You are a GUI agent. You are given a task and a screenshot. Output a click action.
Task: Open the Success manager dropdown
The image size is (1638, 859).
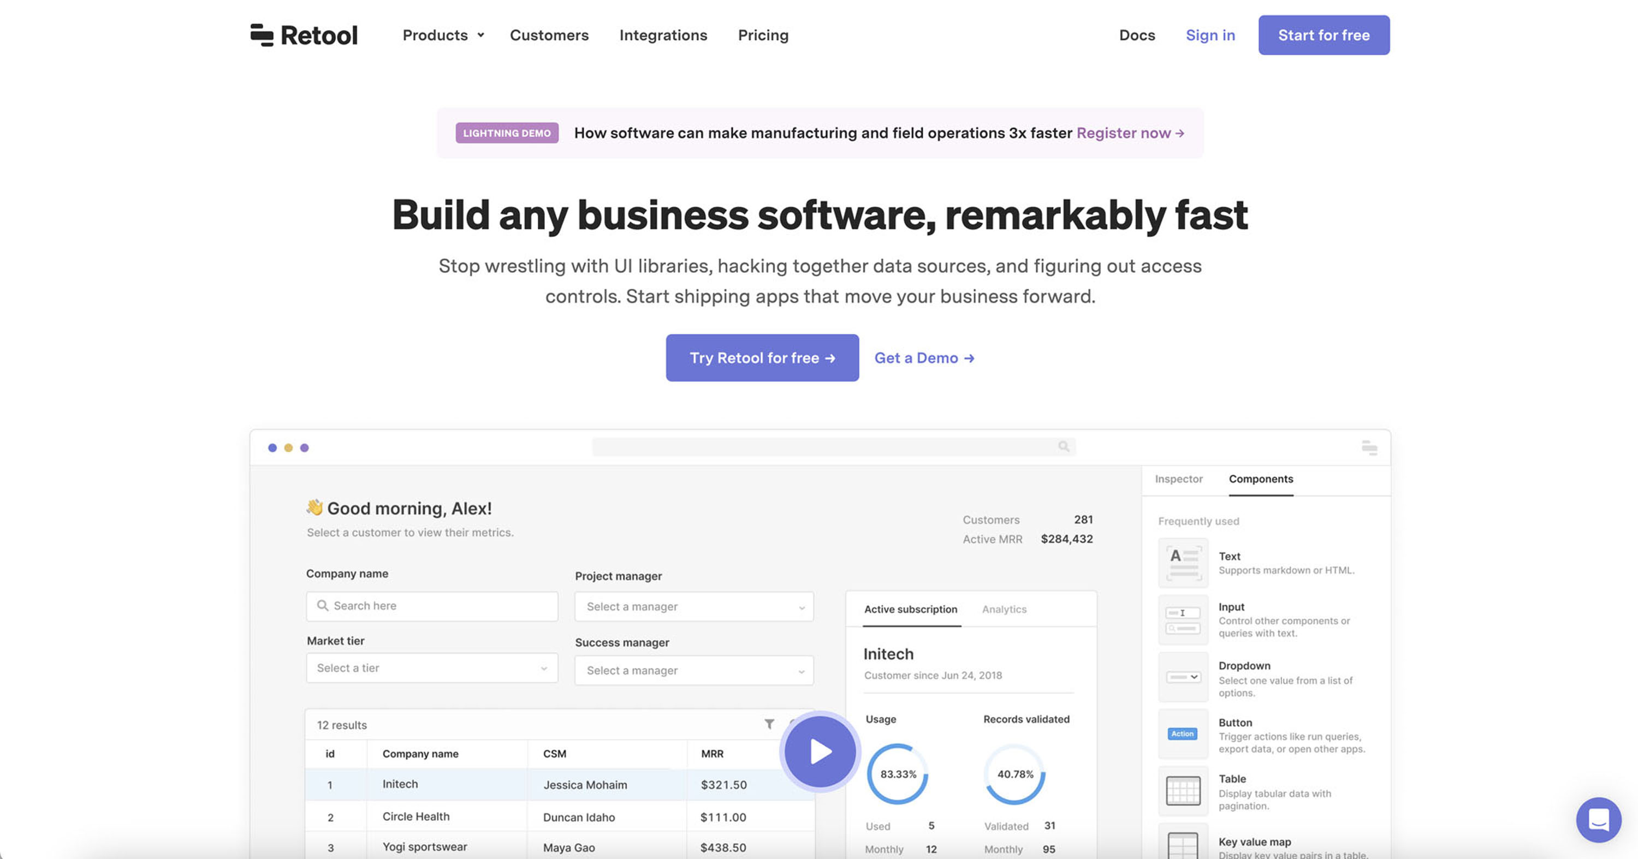pos(694,670)
